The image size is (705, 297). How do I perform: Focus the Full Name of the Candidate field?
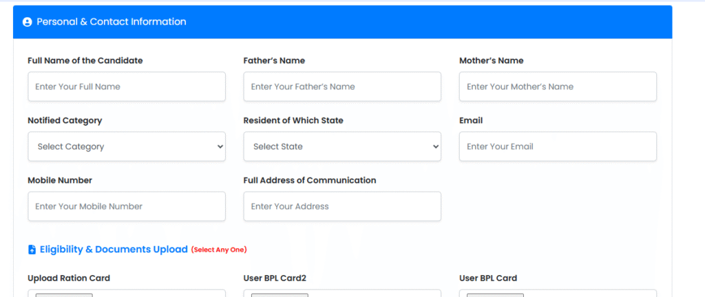(x=127, y=87)
